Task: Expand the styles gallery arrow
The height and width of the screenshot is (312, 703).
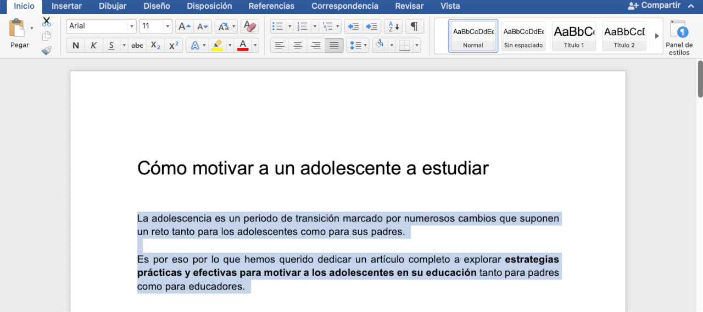Action: point(656,36)
